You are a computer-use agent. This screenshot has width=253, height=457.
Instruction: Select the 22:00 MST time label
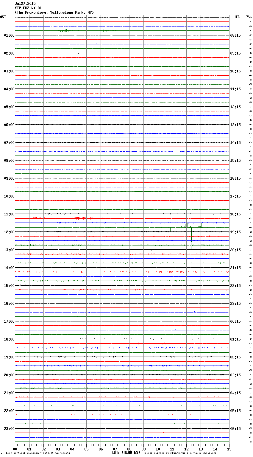pos(9,411)
